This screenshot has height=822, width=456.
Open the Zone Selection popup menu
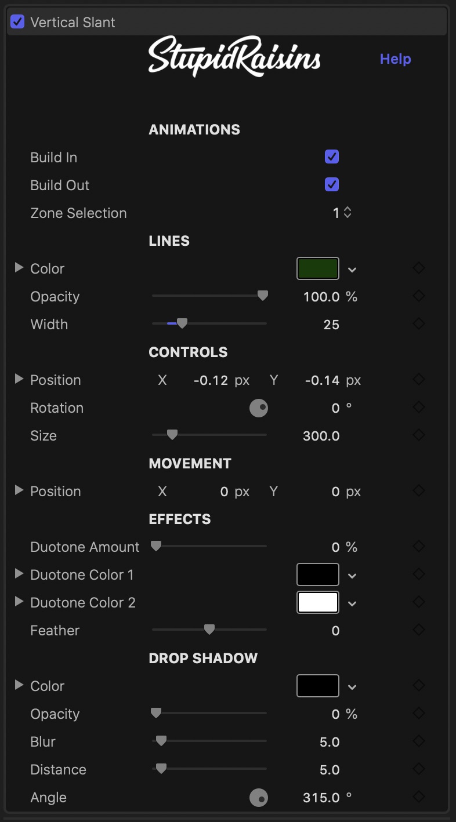tap(342, 213)
